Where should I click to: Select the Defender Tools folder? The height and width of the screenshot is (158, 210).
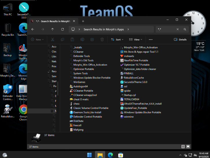pos(80,56)
